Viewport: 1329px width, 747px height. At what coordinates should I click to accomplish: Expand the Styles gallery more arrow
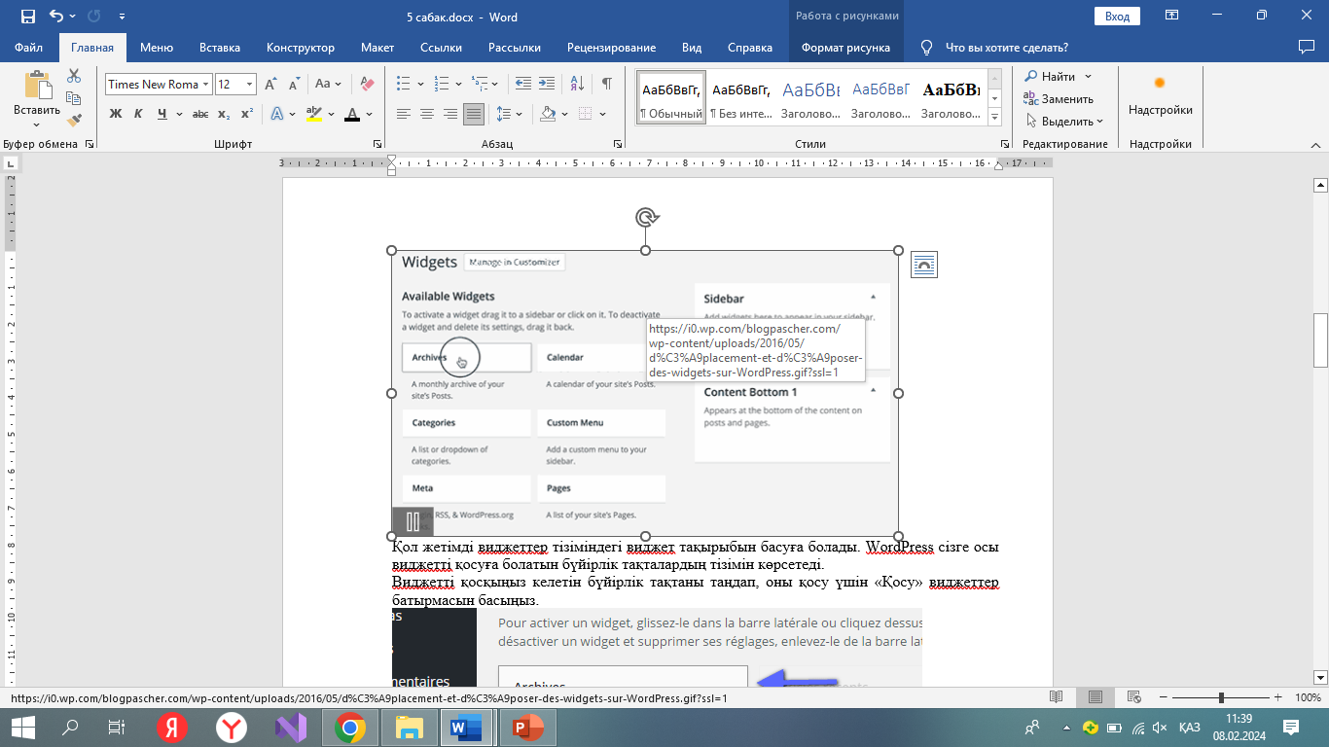coord(994,118)
